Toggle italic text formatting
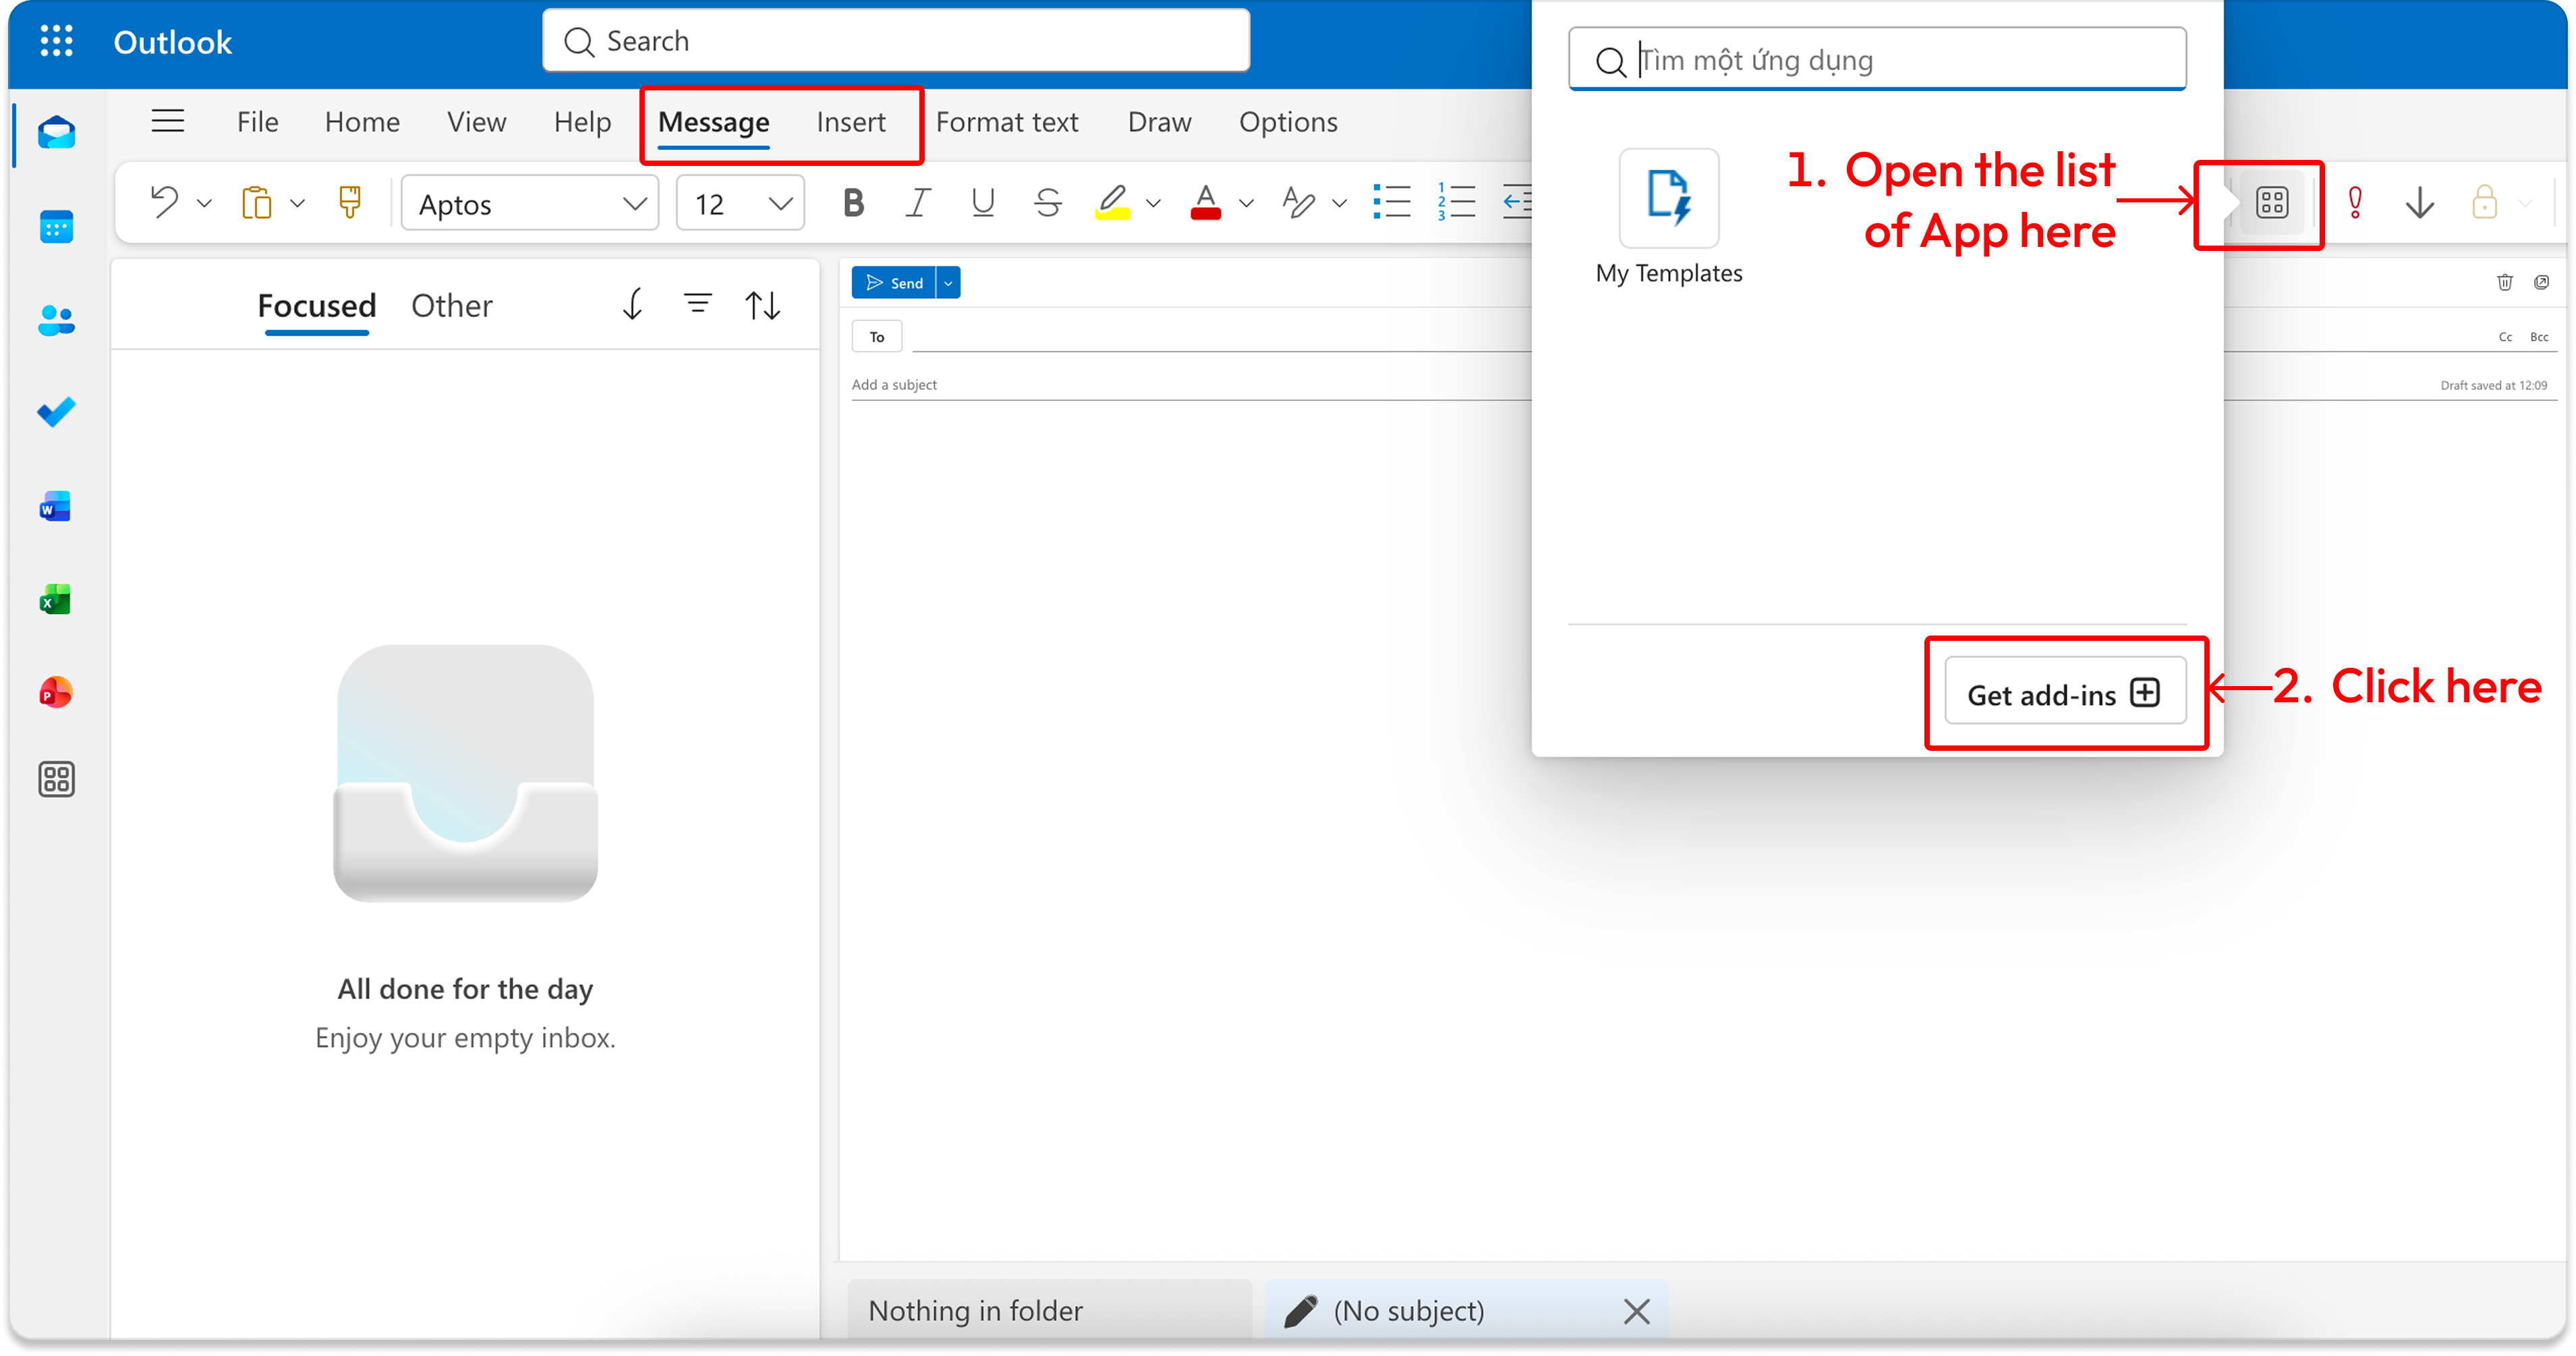 [917, 203]
